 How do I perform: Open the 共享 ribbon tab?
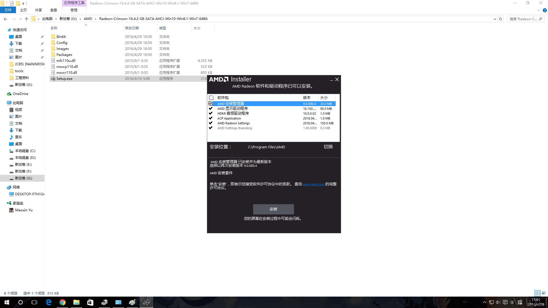tap(39, 10)
